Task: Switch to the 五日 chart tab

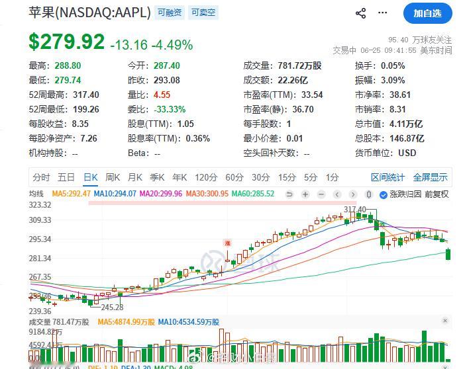Action: click(66, 177)
